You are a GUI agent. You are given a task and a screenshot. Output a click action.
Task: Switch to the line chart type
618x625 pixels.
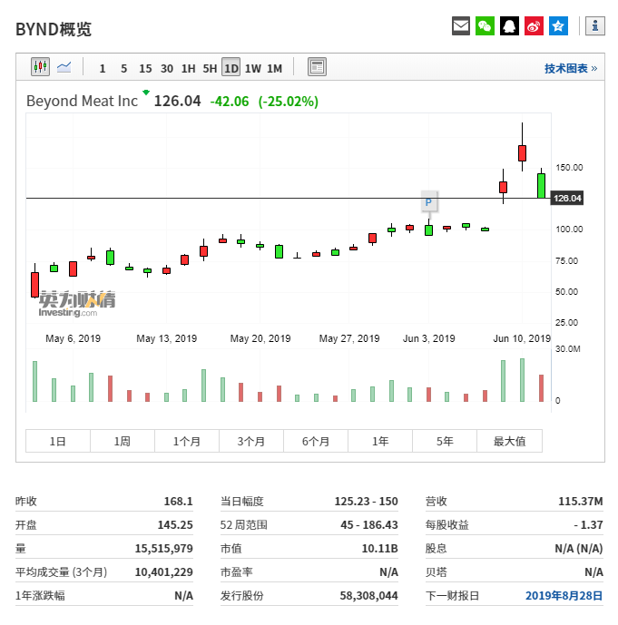pyautogui.click(x=64, y=67)
